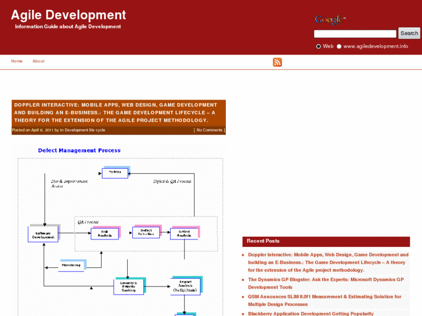Image resolution: width=422 pixels, height=316 pixels.
Task: Open the About menu item
Action: click(38, 61)
